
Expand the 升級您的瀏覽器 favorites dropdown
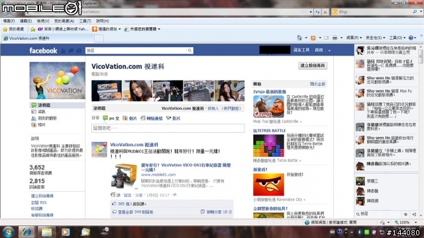(159, 29)
